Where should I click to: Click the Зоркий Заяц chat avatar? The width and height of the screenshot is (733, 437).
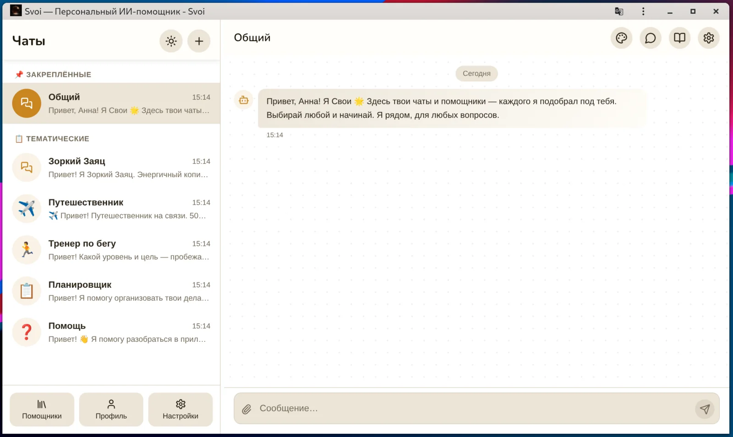click(x=27, y=167)
